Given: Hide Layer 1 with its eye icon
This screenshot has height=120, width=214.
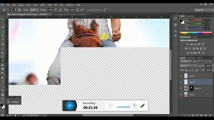Looking at the screenshot, I should [x=181, y=94].
